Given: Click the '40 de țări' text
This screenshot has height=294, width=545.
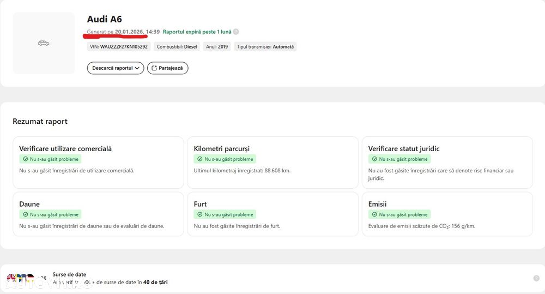Looking at the screenshot, I should pos(155,282).
